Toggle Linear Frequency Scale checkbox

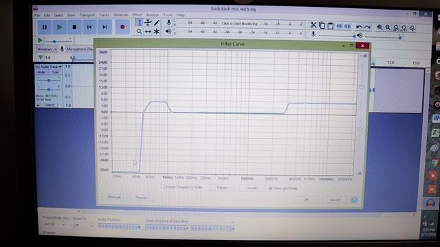pos(162,187)
